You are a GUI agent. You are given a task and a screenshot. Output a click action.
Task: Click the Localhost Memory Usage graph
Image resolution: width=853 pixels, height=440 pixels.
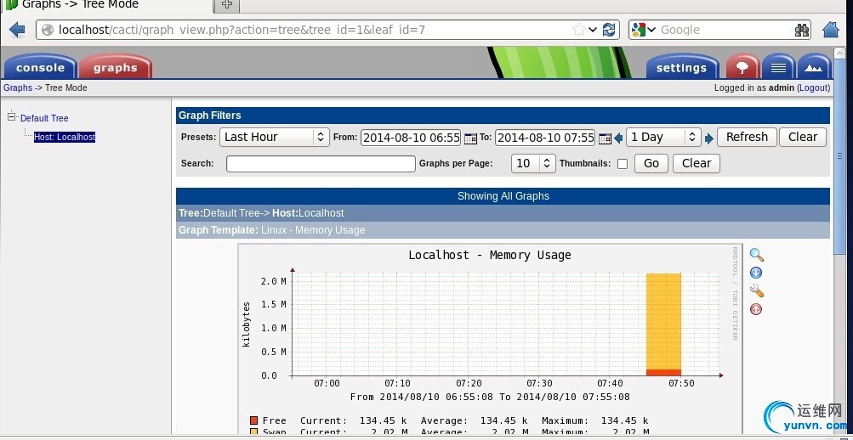click(488, 338)
